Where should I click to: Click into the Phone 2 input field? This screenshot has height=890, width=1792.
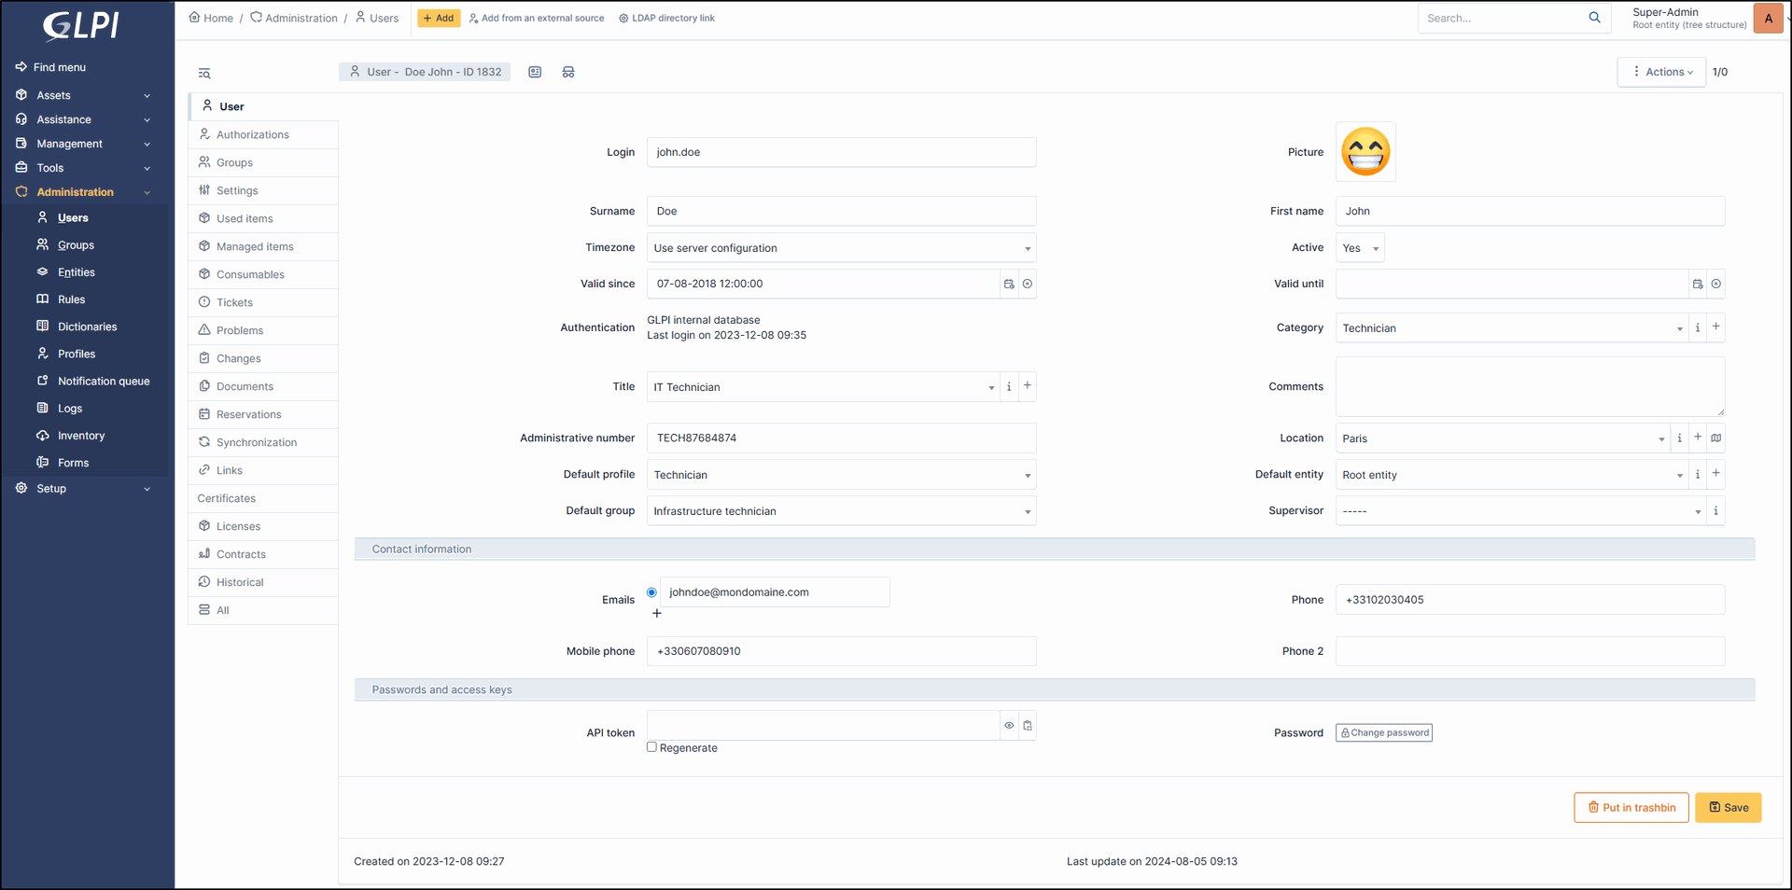tap(1529, 651)
